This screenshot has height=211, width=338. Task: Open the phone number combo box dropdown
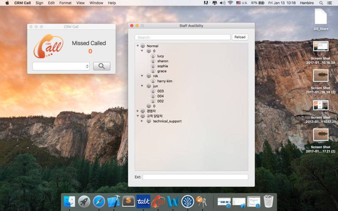(87, 66)
